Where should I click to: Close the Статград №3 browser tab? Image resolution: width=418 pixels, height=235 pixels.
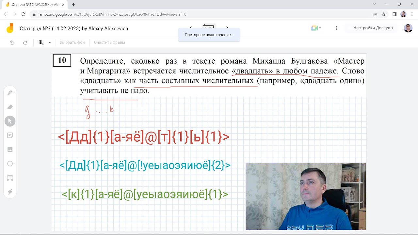coord(64,5)
